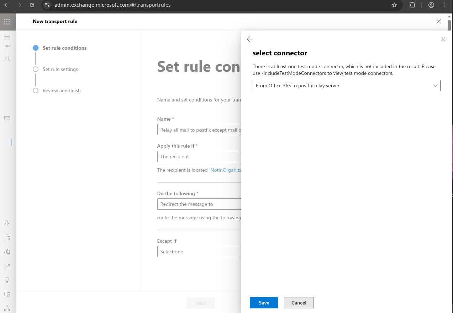
Task: Reload the page in the browser
Action: pos(32,5)
